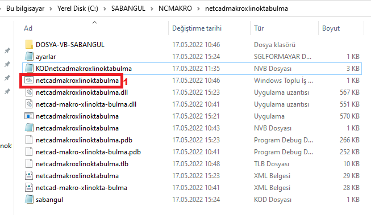Screen dimensions: 371x215
Task: Open the DOSYA-VB-SABANGUL folder icon
Action: click(x=29, y=44)
